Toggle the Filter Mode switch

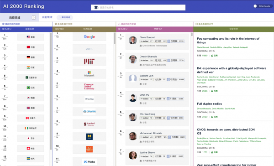click(x=256, y=6)
